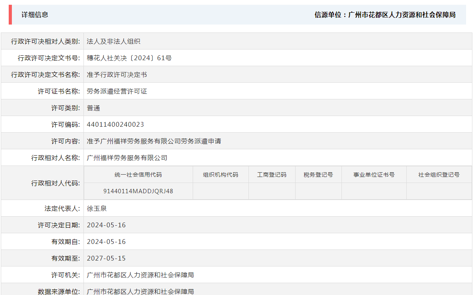
Task: Click the 统一社会信用代码 column header
Action: (138, 175)
